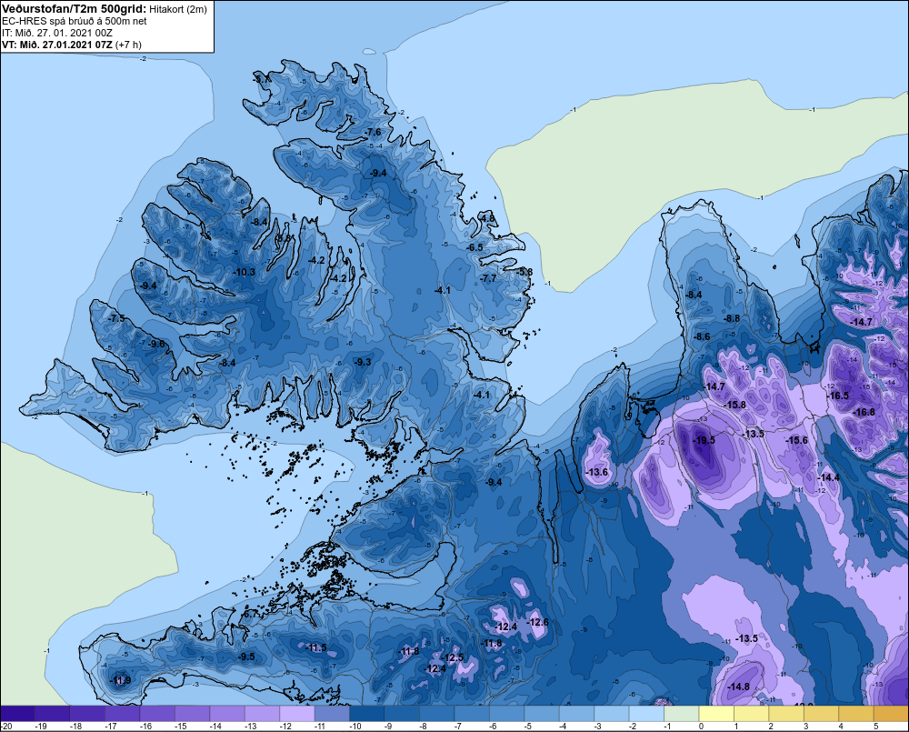Click the -6.5 temperature value
Screen dimensions: 909x732
[x=474, y=247]
